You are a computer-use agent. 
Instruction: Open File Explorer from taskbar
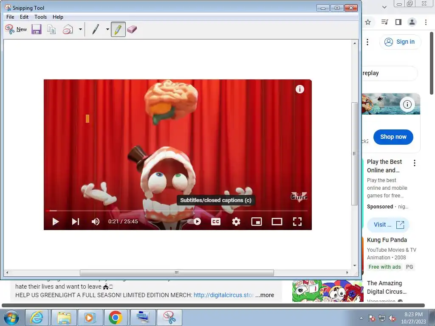pos(64,318)
